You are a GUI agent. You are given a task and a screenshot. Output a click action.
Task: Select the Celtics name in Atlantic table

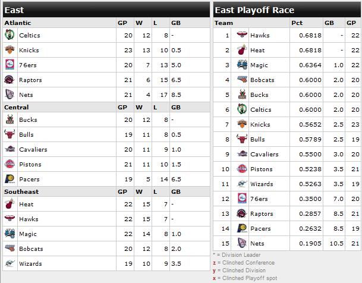(30, 35)
